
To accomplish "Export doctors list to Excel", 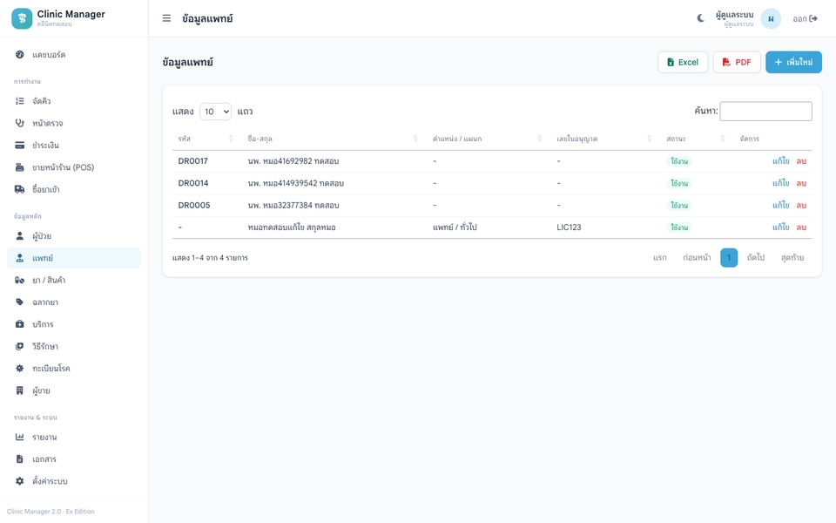I will 683,62.
